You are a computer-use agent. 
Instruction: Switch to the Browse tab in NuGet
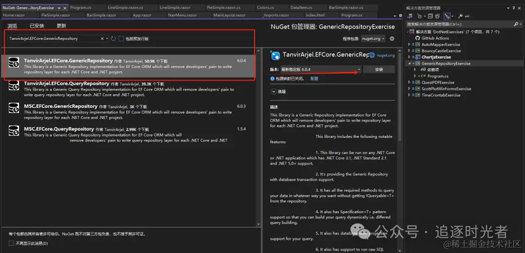(x=12, y=26)
